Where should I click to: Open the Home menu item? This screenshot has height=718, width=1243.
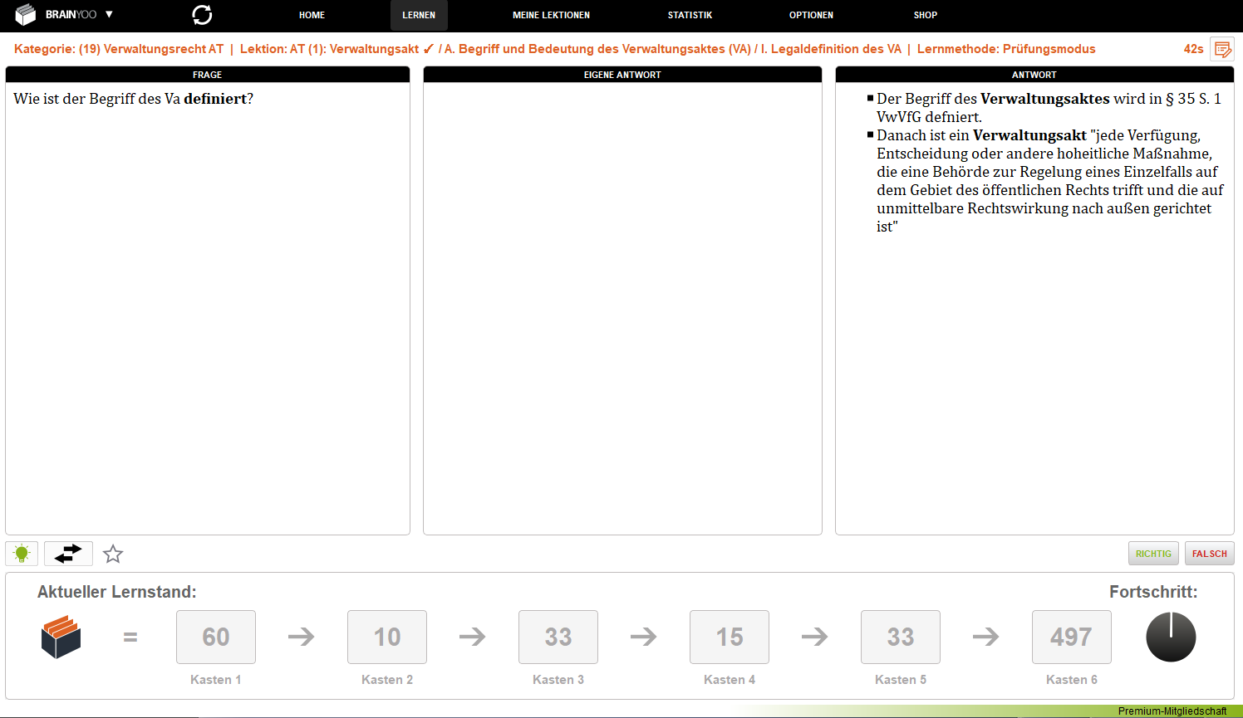pos(312,15)
